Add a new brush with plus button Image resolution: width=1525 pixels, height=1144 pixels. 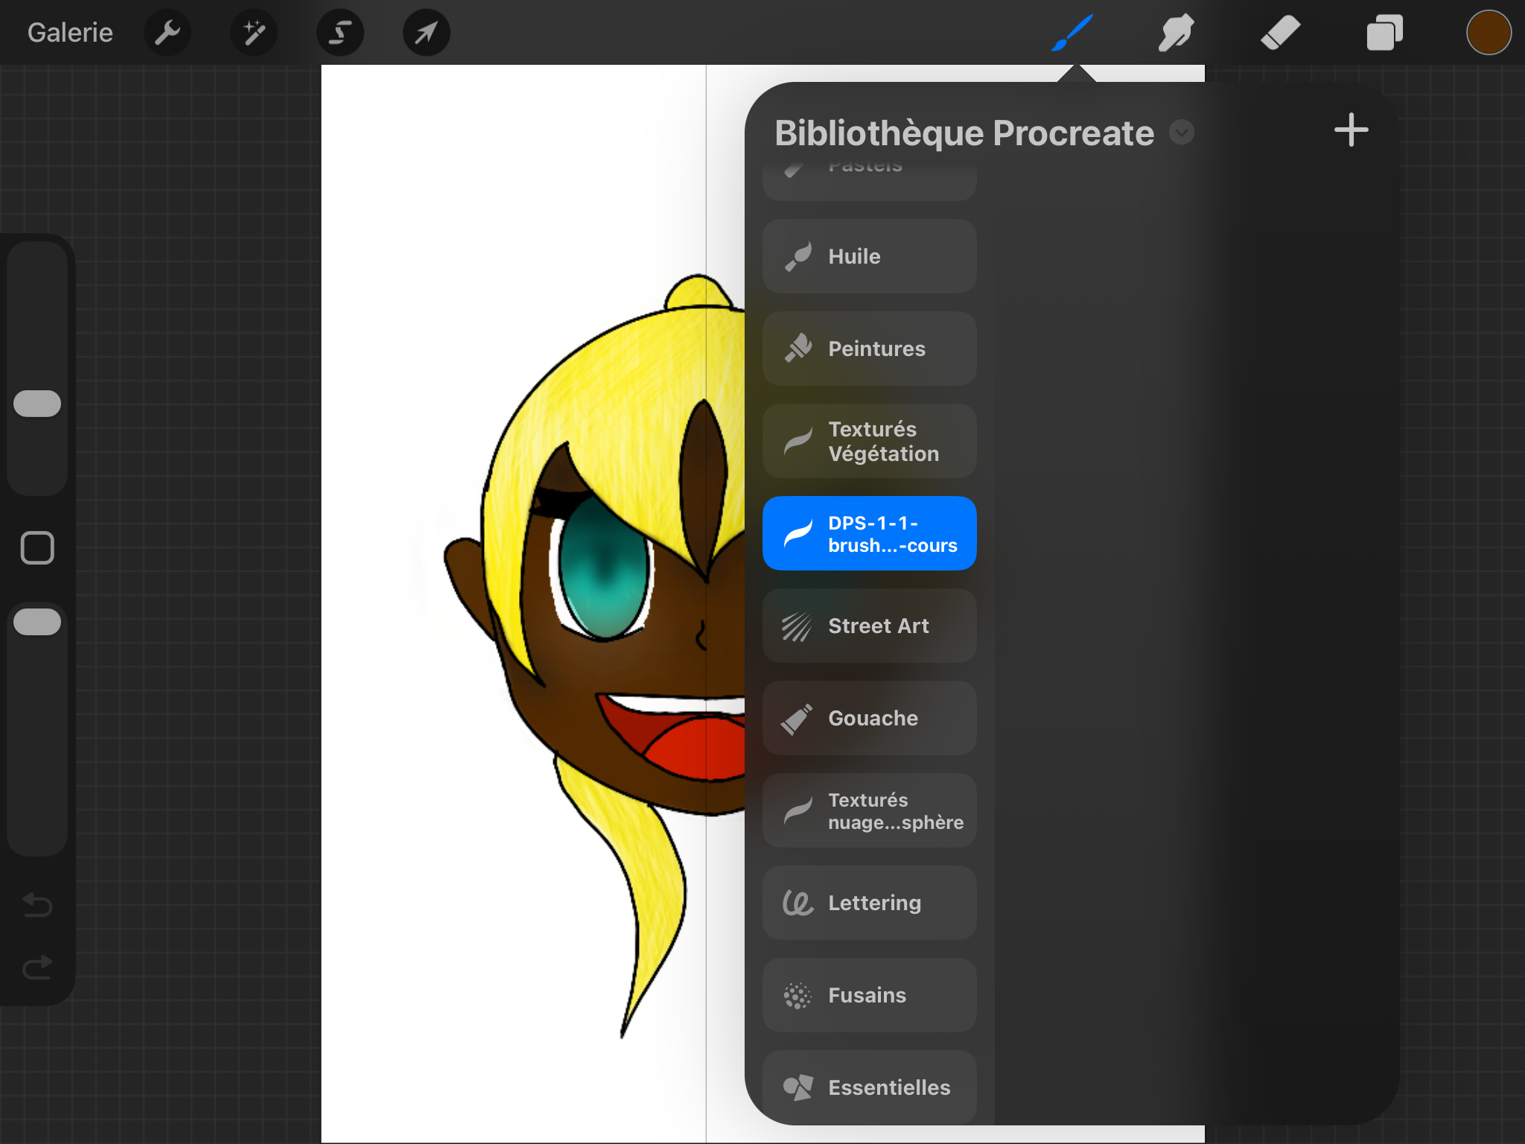coord(1351,130)
